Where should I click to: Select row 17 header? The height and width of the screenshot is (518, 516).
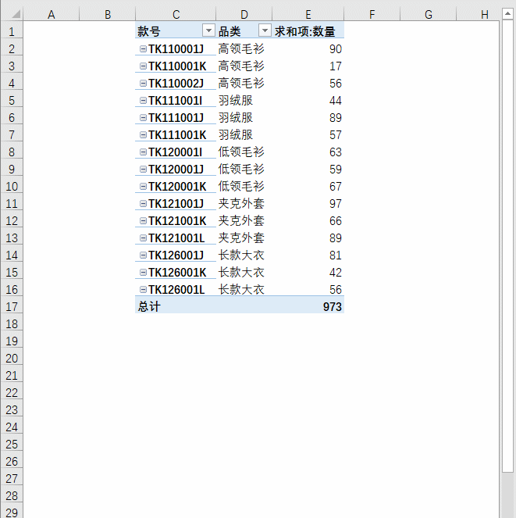pyautogui.click(x=12, y=306)
